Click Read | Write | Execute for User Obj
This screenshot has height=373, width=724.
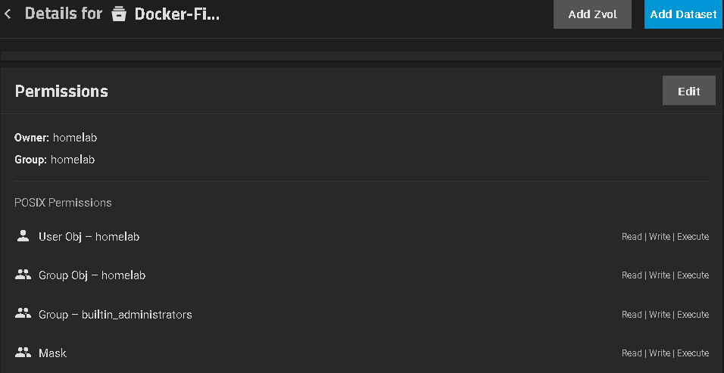[665, 237]
